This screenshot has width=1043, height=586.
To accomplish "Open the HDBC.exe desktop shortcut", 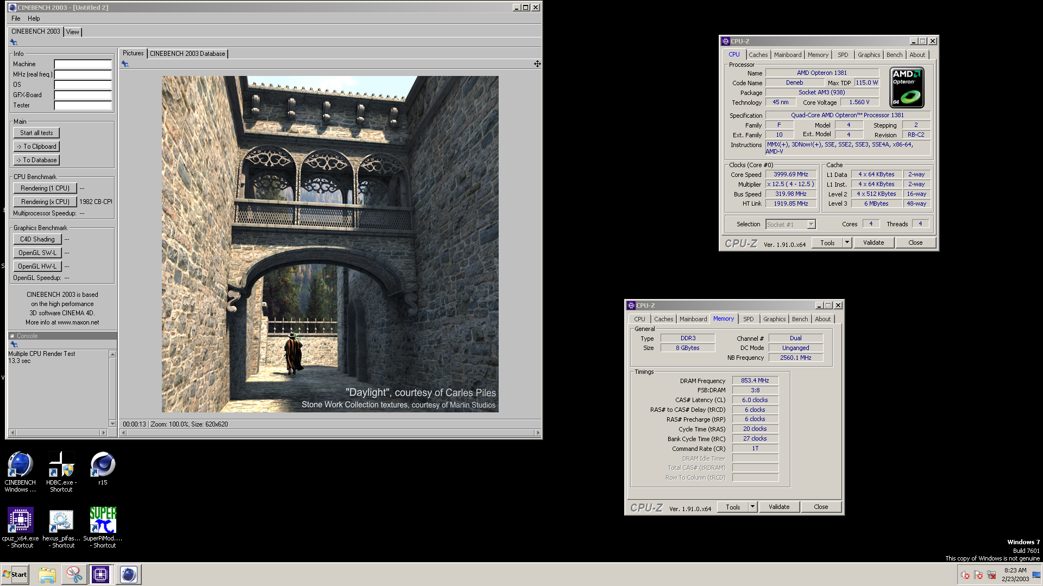I will tap(61, 472).
